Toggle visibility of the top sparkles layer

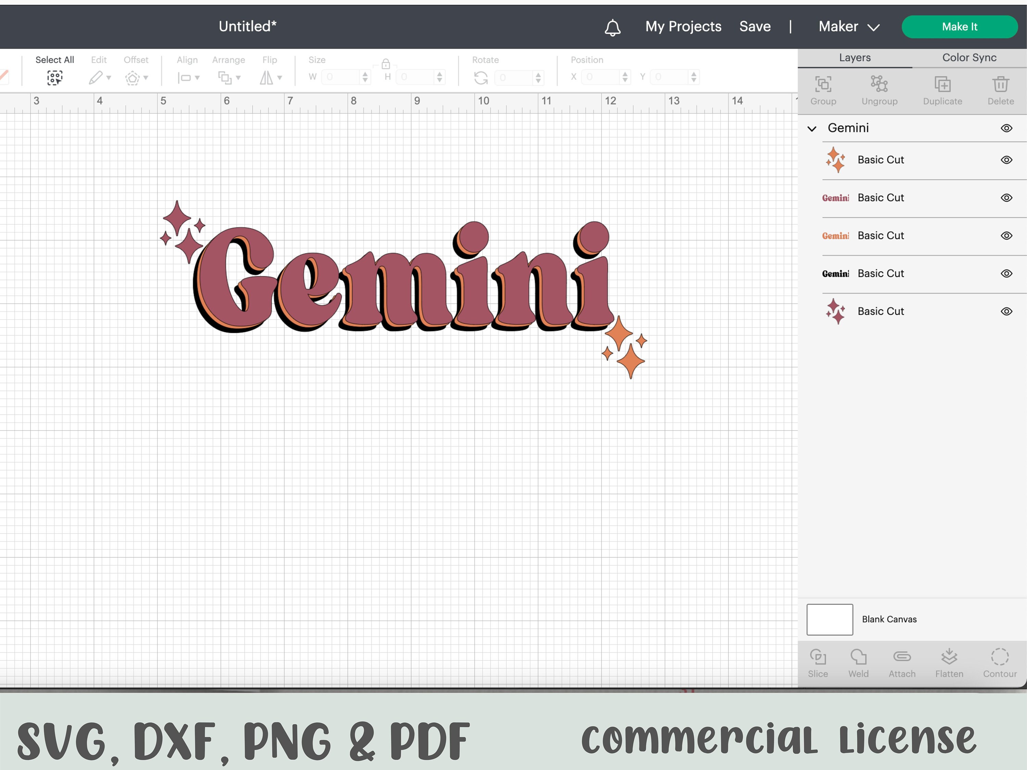coord(1006,160)
